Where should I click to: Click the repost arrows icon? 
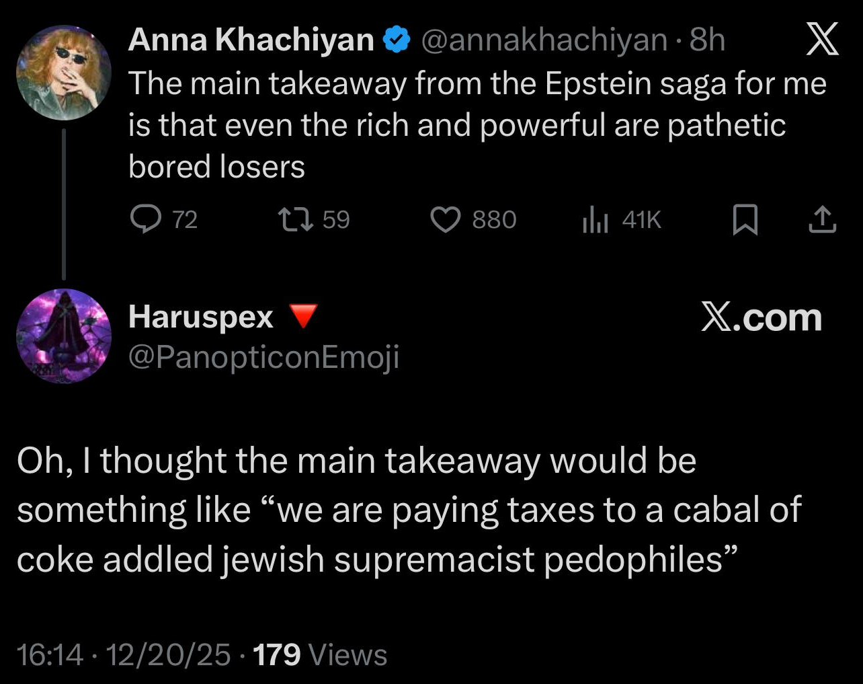(x=296, y=219)
